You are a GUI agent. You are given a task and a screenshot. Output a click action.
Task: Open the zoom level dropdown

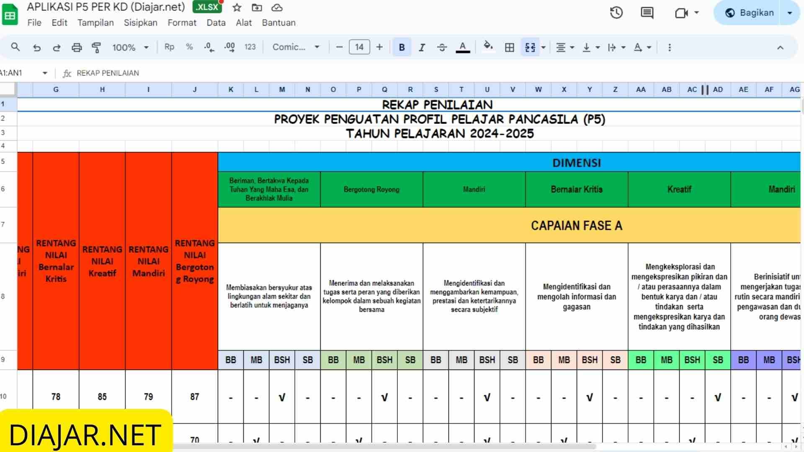click(131, 47)
